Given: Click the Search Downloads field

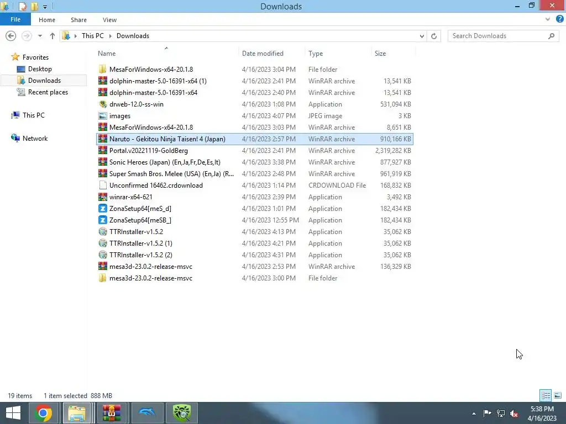Looking at the screenshot, I should click(x=503, y=36).
